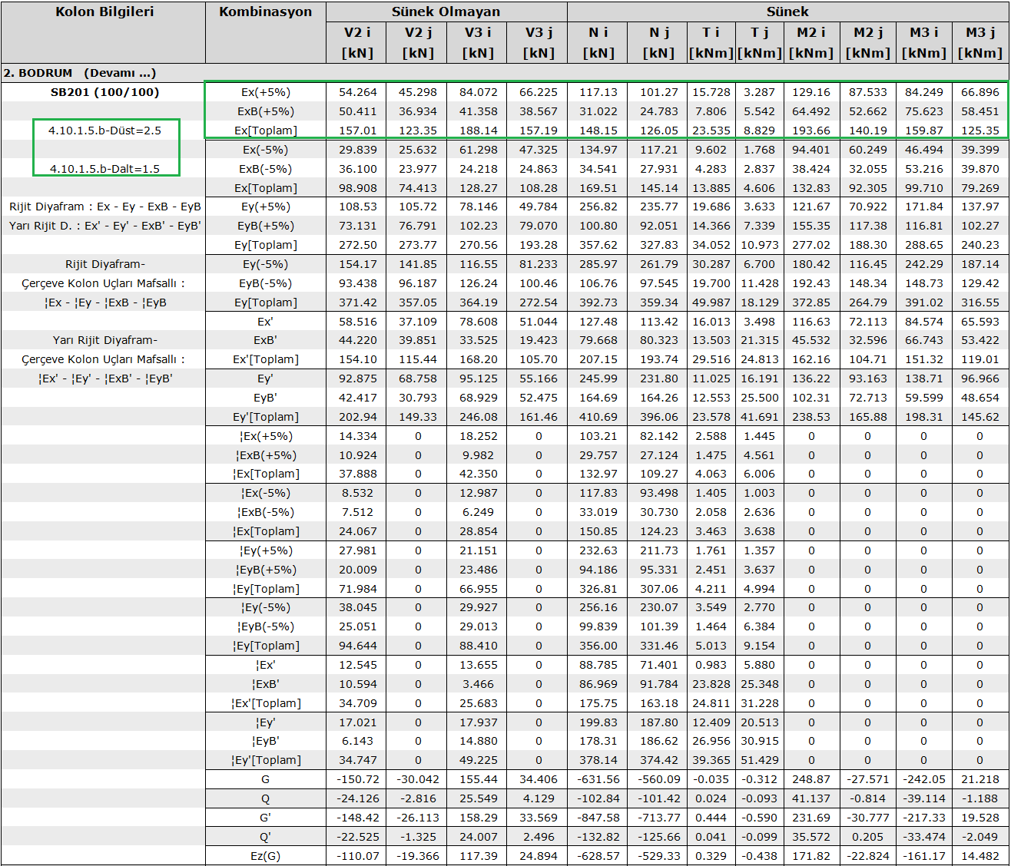Select the cell with value 410.69

(x=598, y=417)
